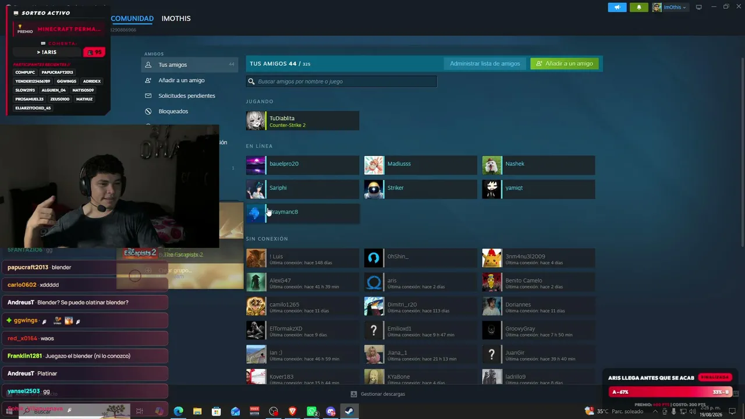Click the envelope icon for pending requests
Viewport: 745px width, 419px height.
(148, 95)
